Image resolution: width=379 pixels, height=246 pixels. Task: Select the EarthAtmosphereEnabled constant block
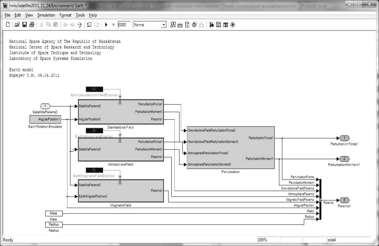[94, 131]
